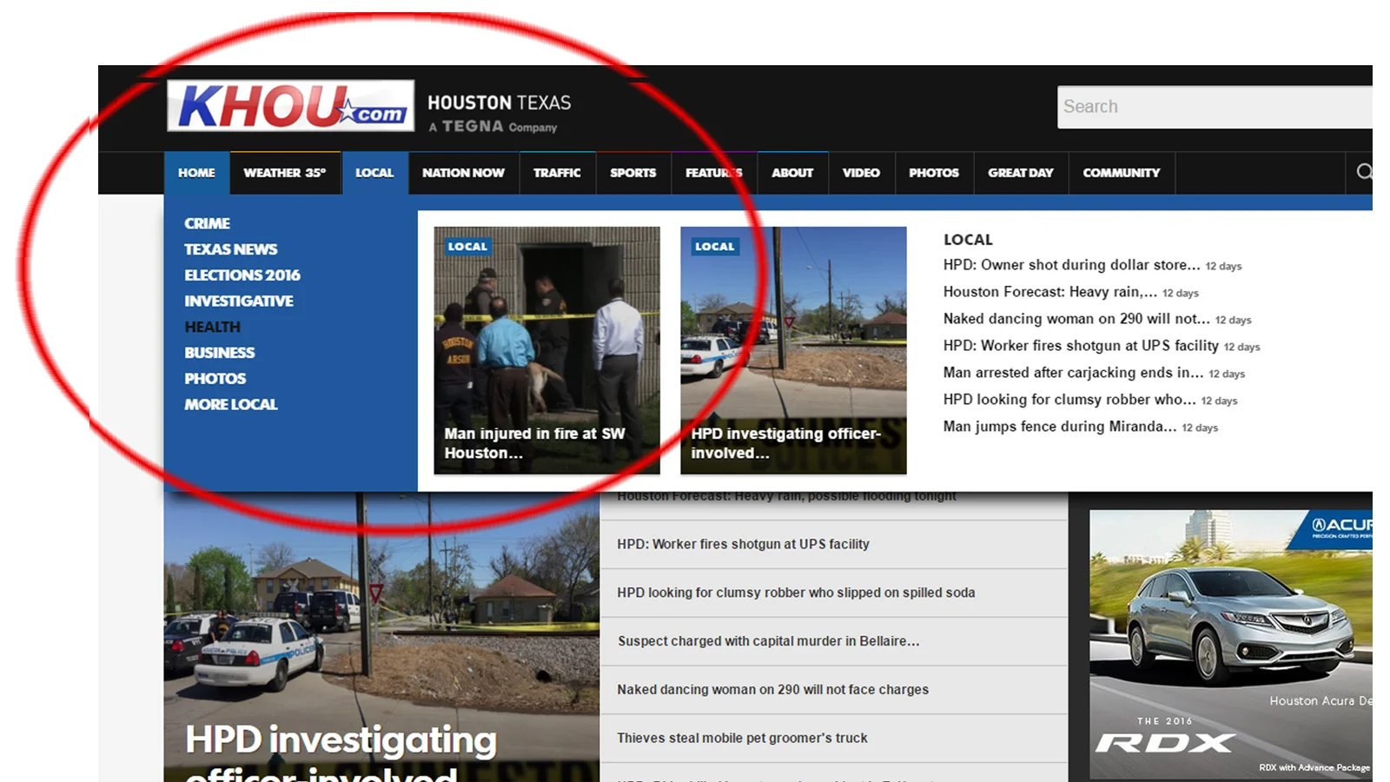Select ELECTIONS 2016 from the sidebar
This screenshot has height=782, width=1390.
pyautogui.click(x=242, y=275)
